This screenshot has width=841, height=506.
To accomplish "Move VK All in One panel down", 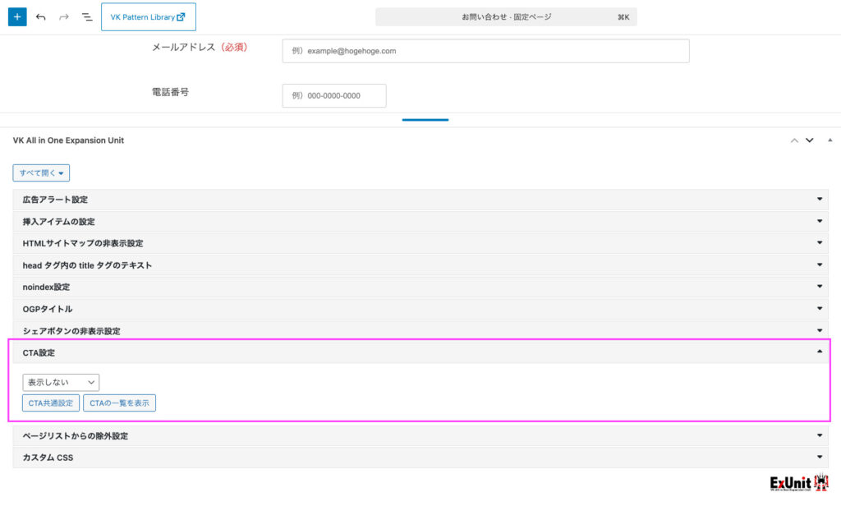I will click(x=810, y=140).
